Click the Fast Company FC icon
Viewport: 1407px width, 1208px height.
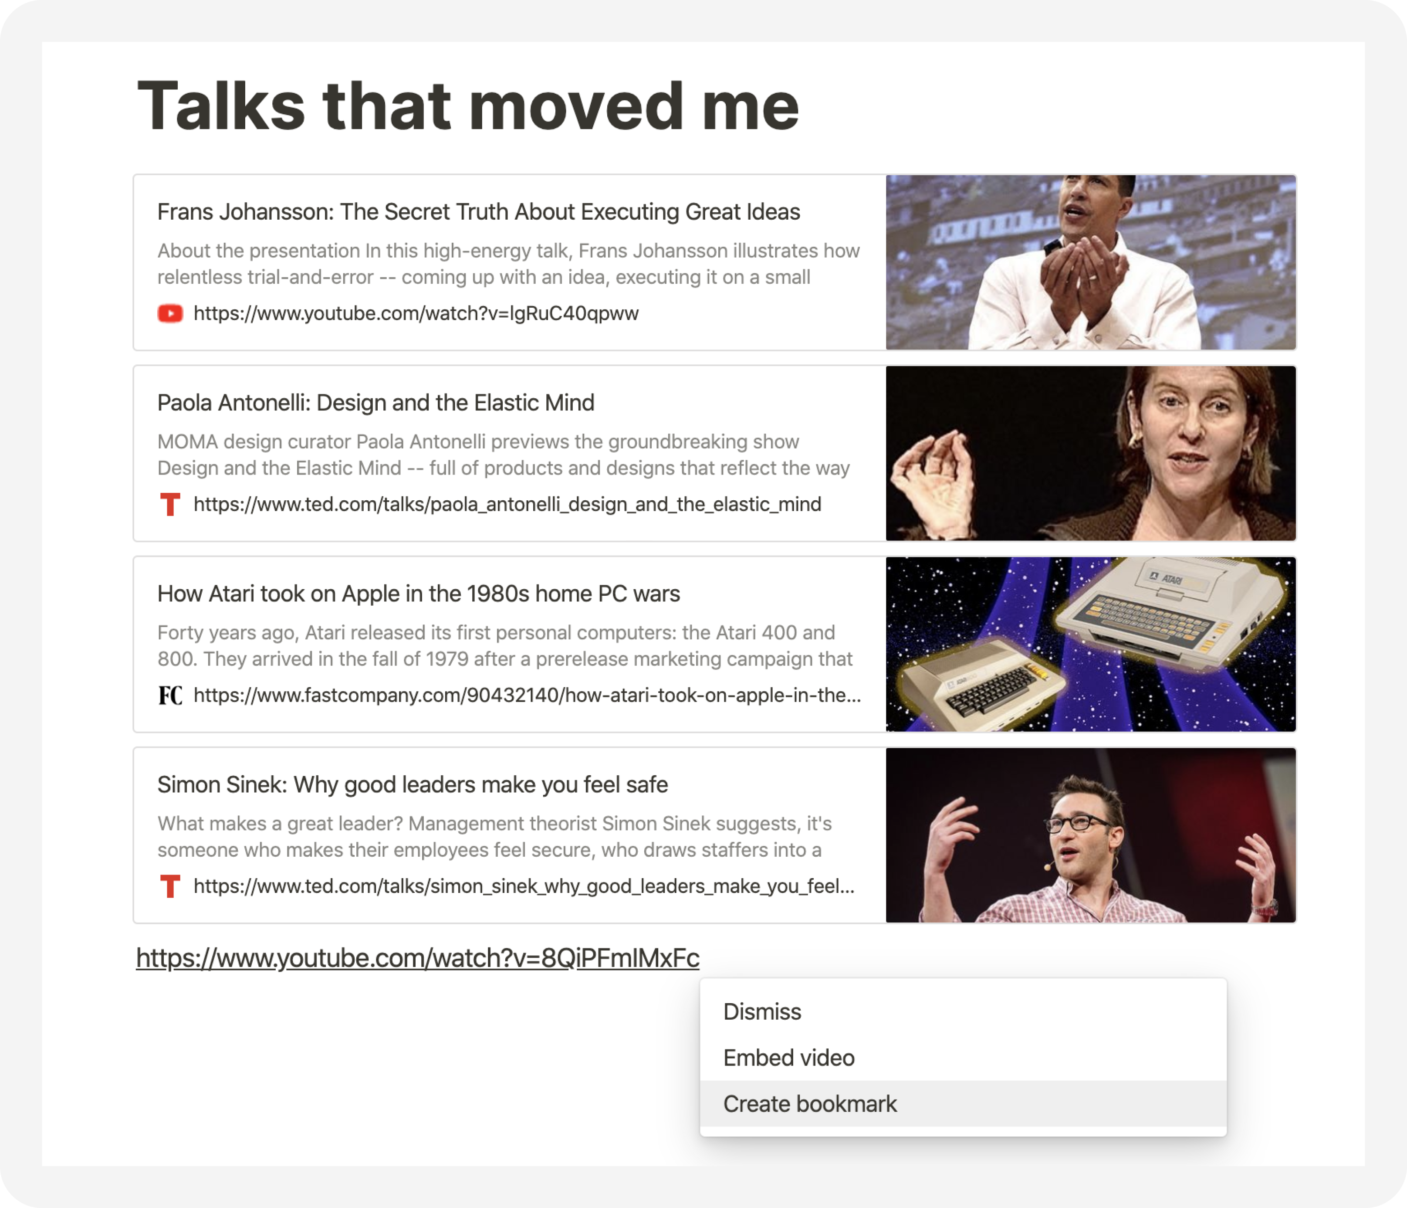[170, 695]
